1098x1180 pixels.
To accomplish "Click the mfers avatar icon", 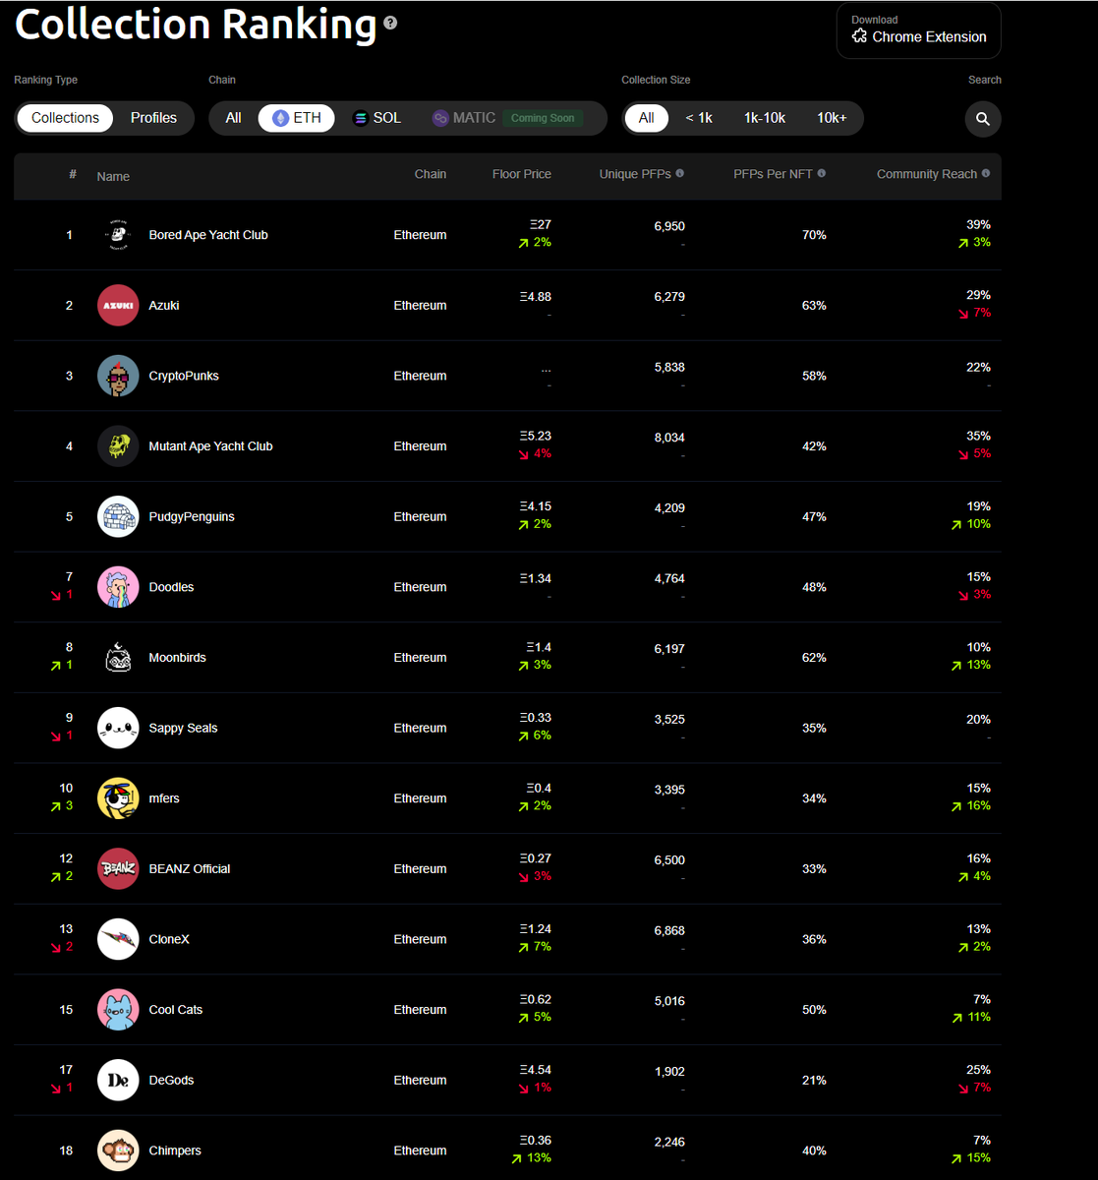I will tap(118, 798).
